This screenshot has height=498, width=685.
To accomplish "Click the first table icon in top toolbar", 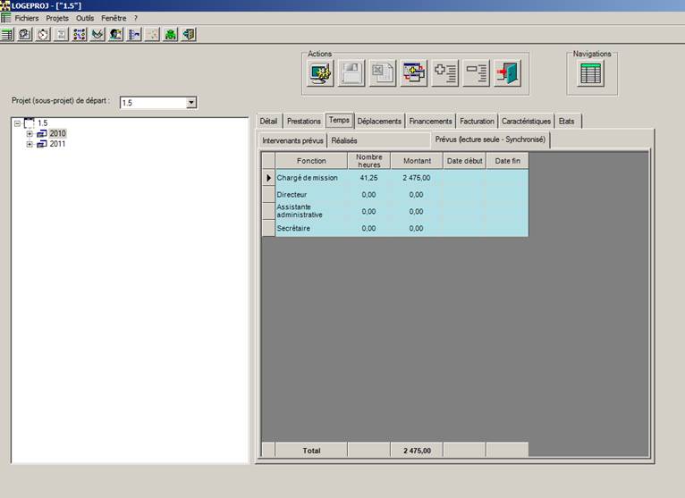I will pyautogui.click(x=7, y=34).
